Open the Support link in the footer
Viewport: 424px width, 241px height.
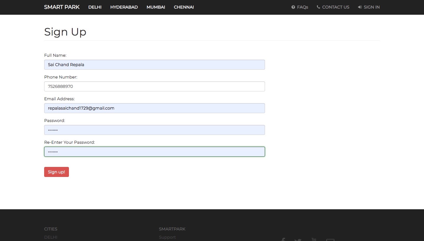(167, 237)
